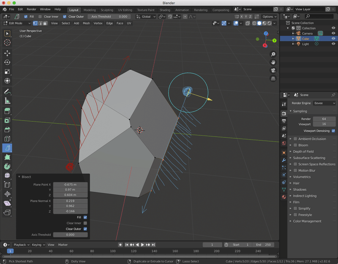Click the Plane Point X field
The image size is (338, 264).
[x=70, y=185]
